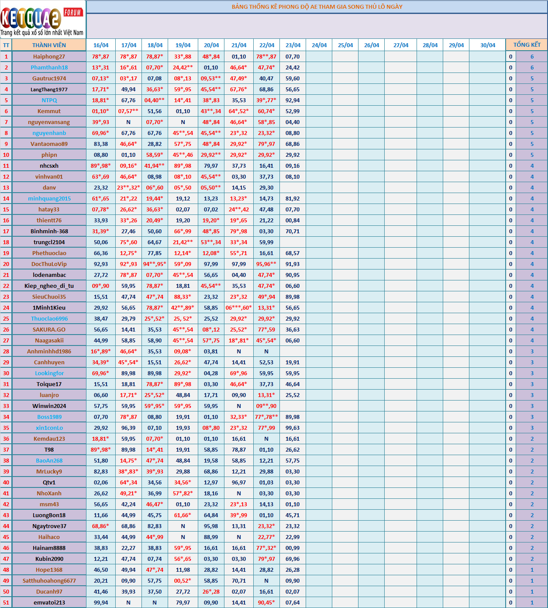Open member Lookingfor name link
548x608 pixels.
pos(49,373)
